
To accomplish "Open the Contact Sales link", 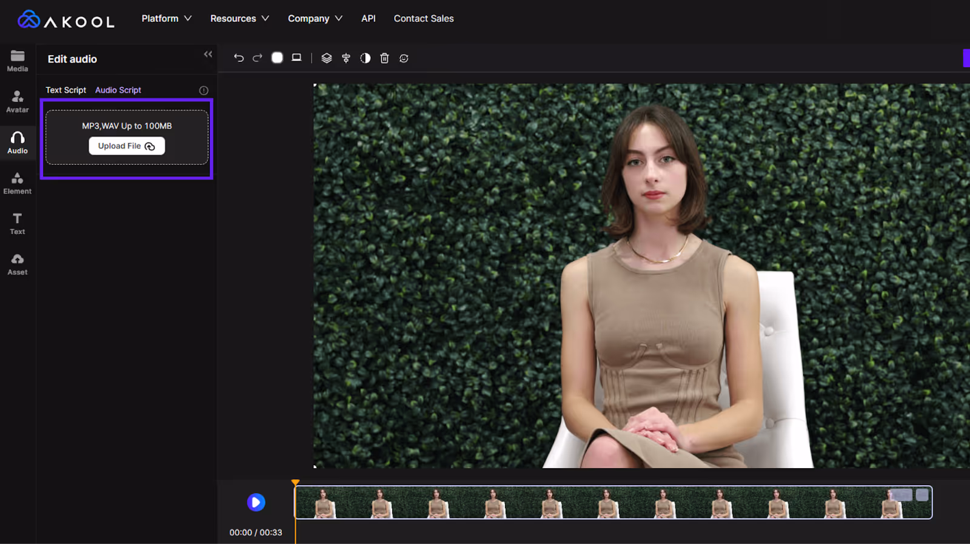I will (x=424, y=18).
